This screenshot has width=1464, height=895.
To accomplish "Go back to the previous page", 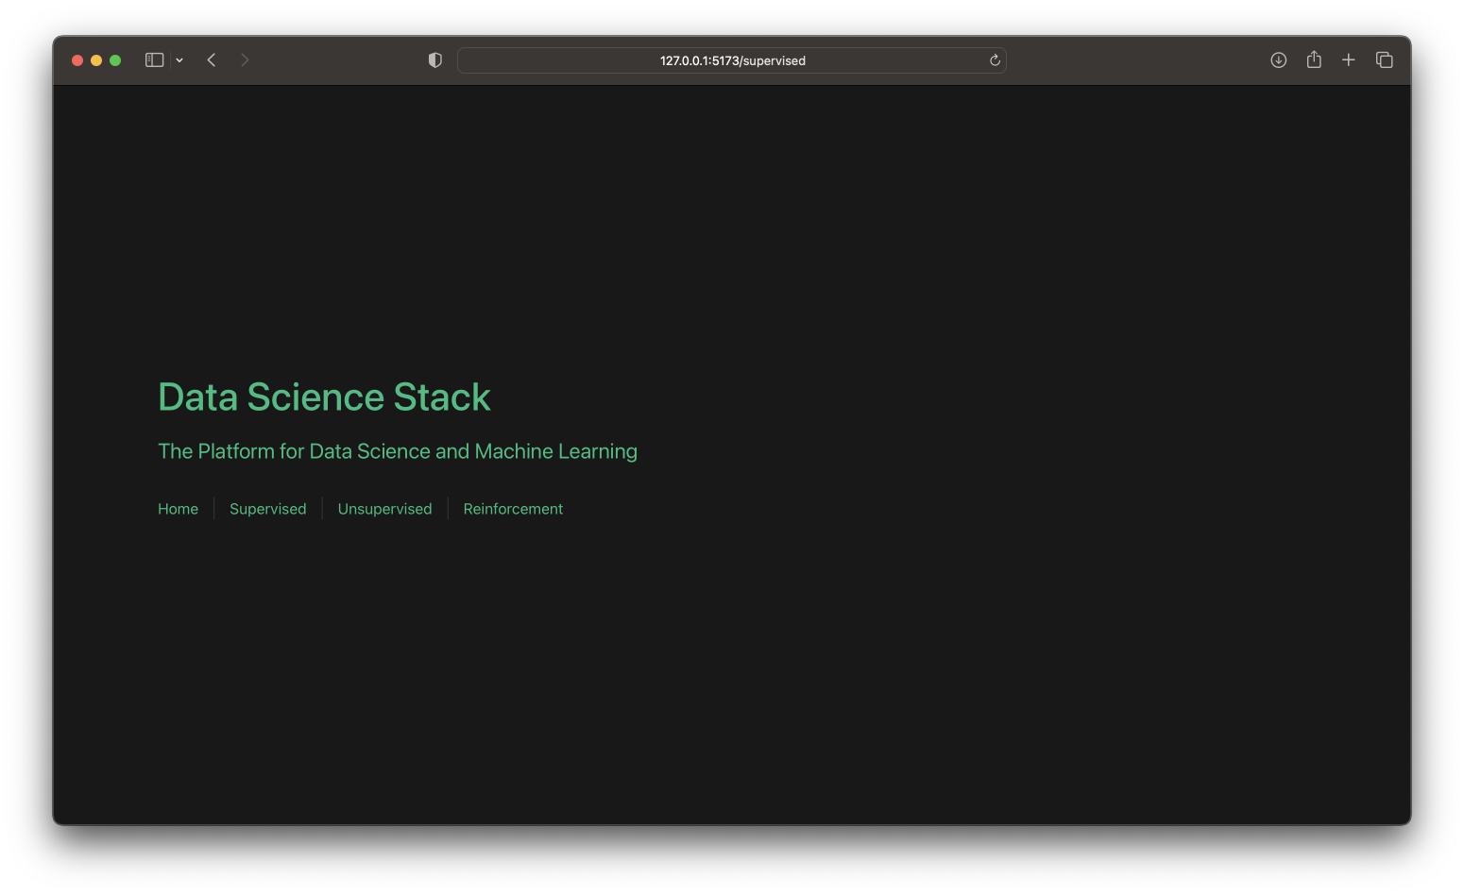I will click(212, 60).
